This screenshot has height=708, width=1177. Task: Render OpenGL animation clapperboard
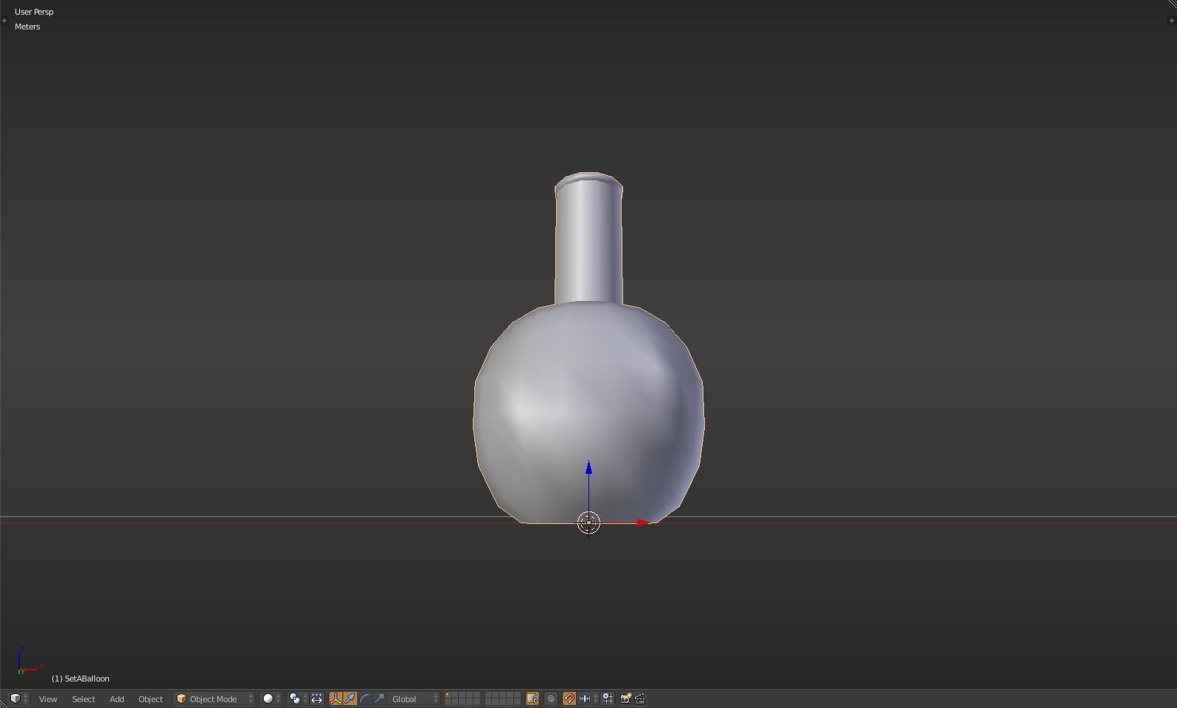[x=640, y=698]
